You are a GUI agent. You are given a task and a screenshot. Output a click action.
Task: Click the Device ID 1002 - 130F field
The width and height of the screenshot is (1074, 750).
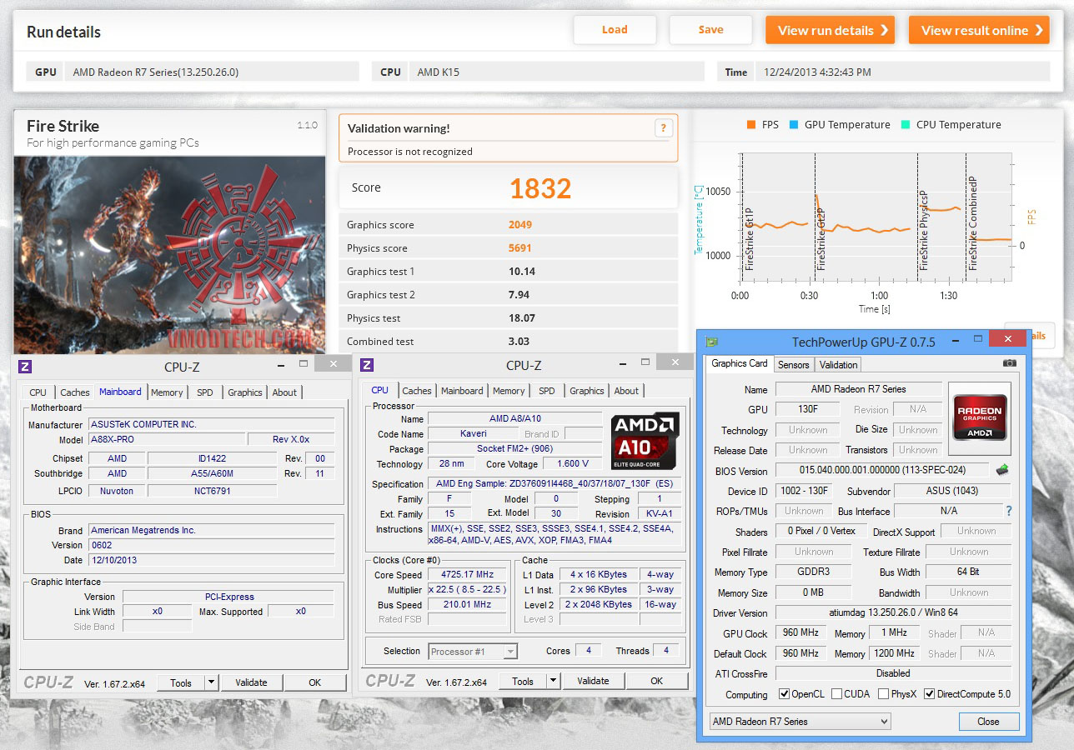[x=805, y=491]
